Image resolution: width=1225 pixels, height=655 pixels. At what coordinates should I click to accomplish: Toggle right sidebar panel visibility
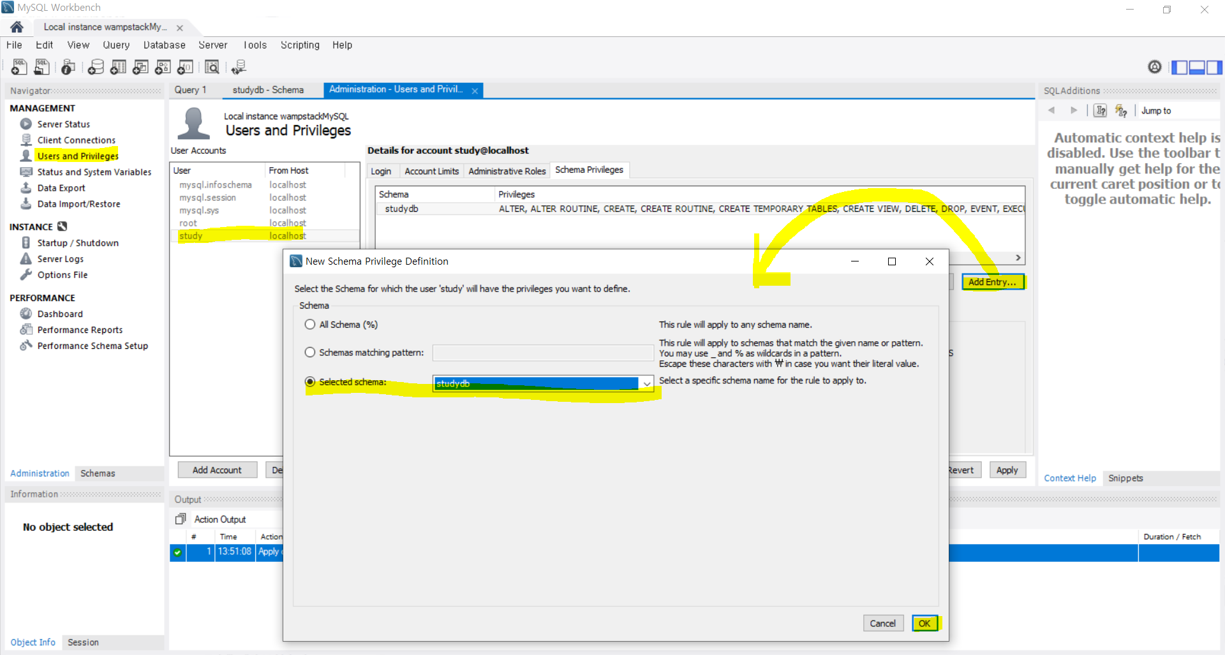pyautogui.click(x=1214, y=67)
